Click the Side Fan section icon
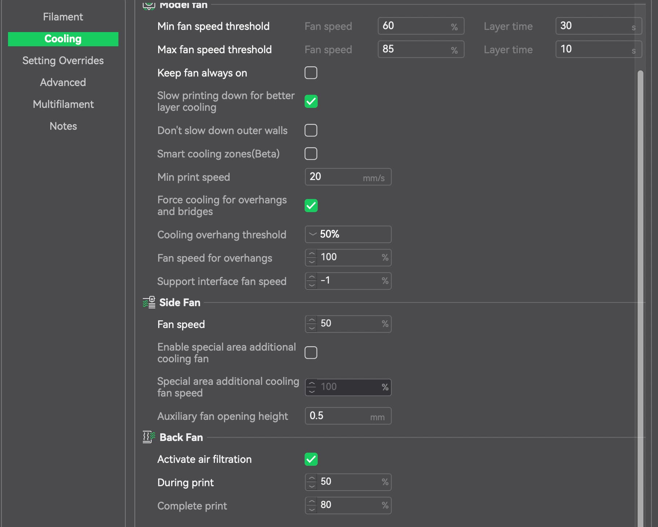The image size is (658, 527). [x=149, y=302]
